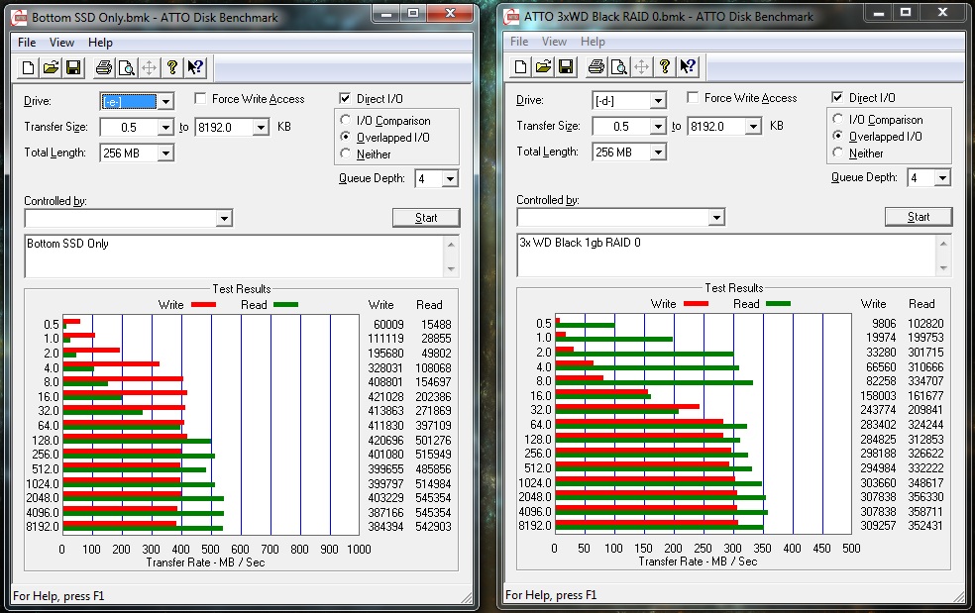
Task: Select Neither radio option in RAID window
Action: [x=838, y=153]
